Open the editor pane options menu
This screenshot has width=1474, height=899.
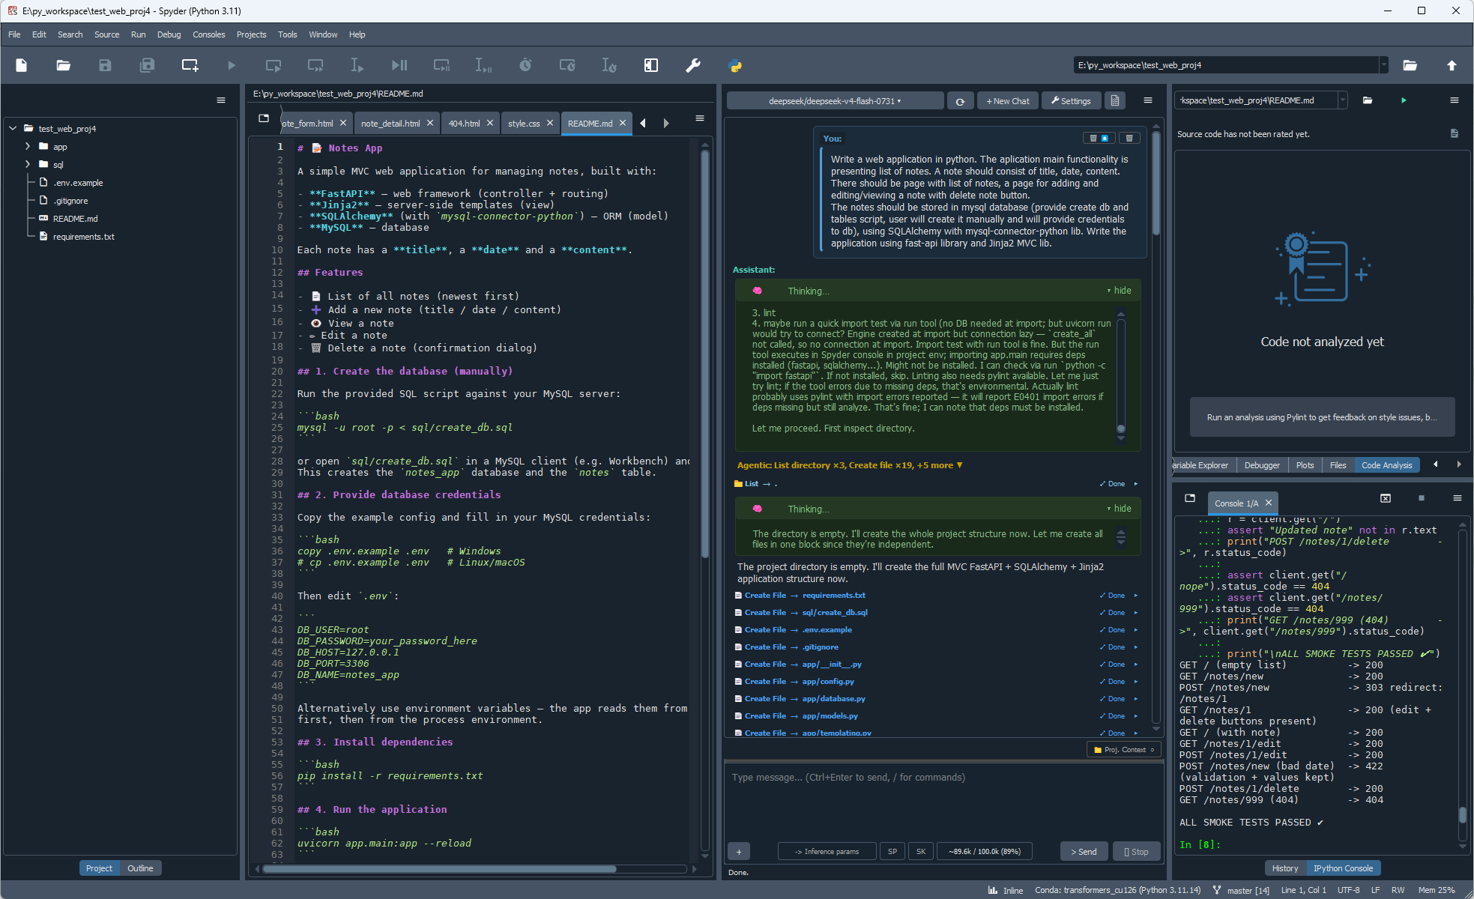click(x=700, y=118)
